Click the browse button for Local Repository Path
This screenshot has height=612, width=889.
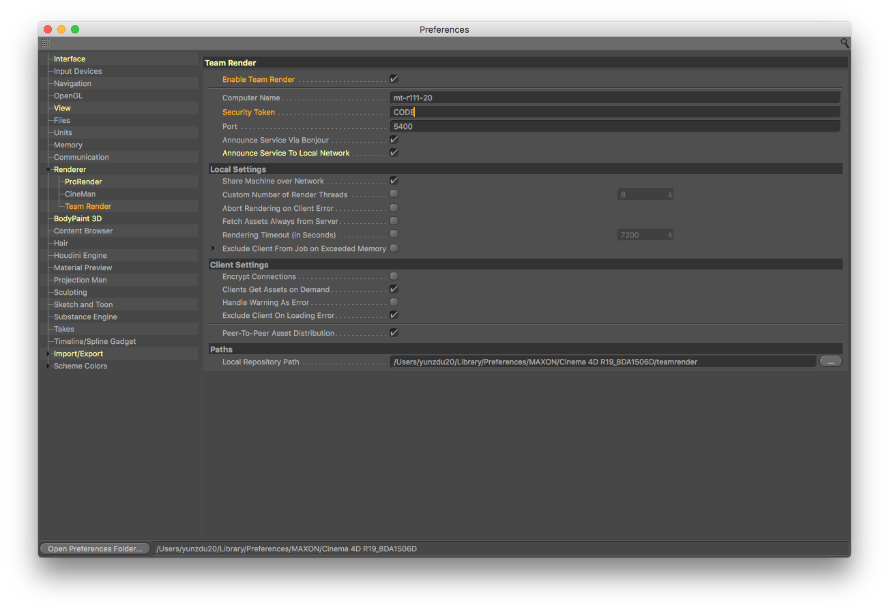[830, 362]
